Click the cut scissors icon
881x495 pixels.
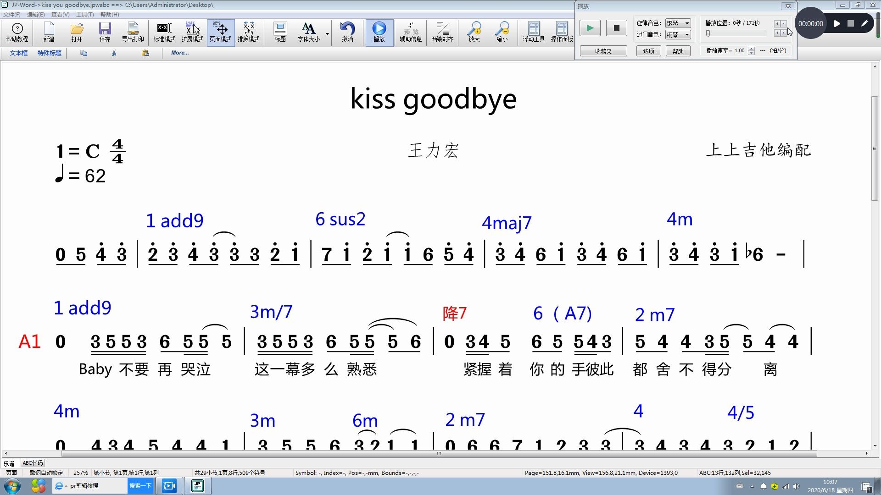pos(114,53)
